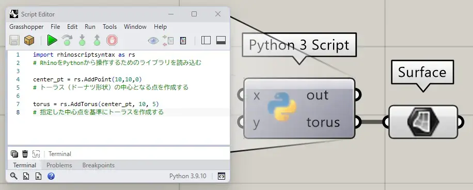This screenshot has width=473, height=190.
Task: Click the document with ruler icon in status bar
Action: tap(26, 176)
